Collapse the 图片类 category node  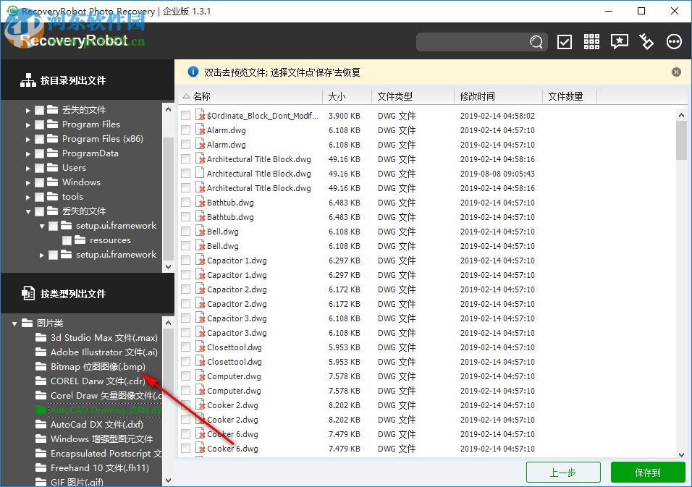[16, 323]
